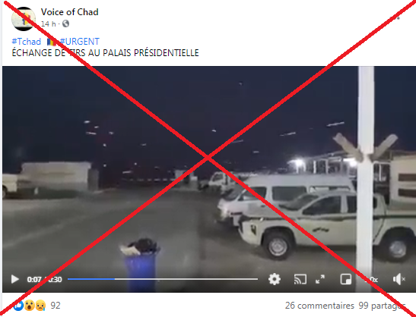Open the 99 partages list
This screenshot has height=317, width=416.
[382, 306]
